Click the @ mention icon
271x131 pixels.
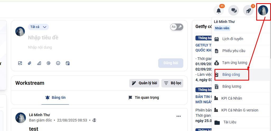(x=48, y=63)
